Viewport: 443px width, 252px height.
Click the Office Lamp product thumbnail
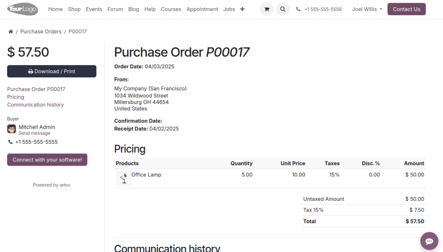click(123, 178)
